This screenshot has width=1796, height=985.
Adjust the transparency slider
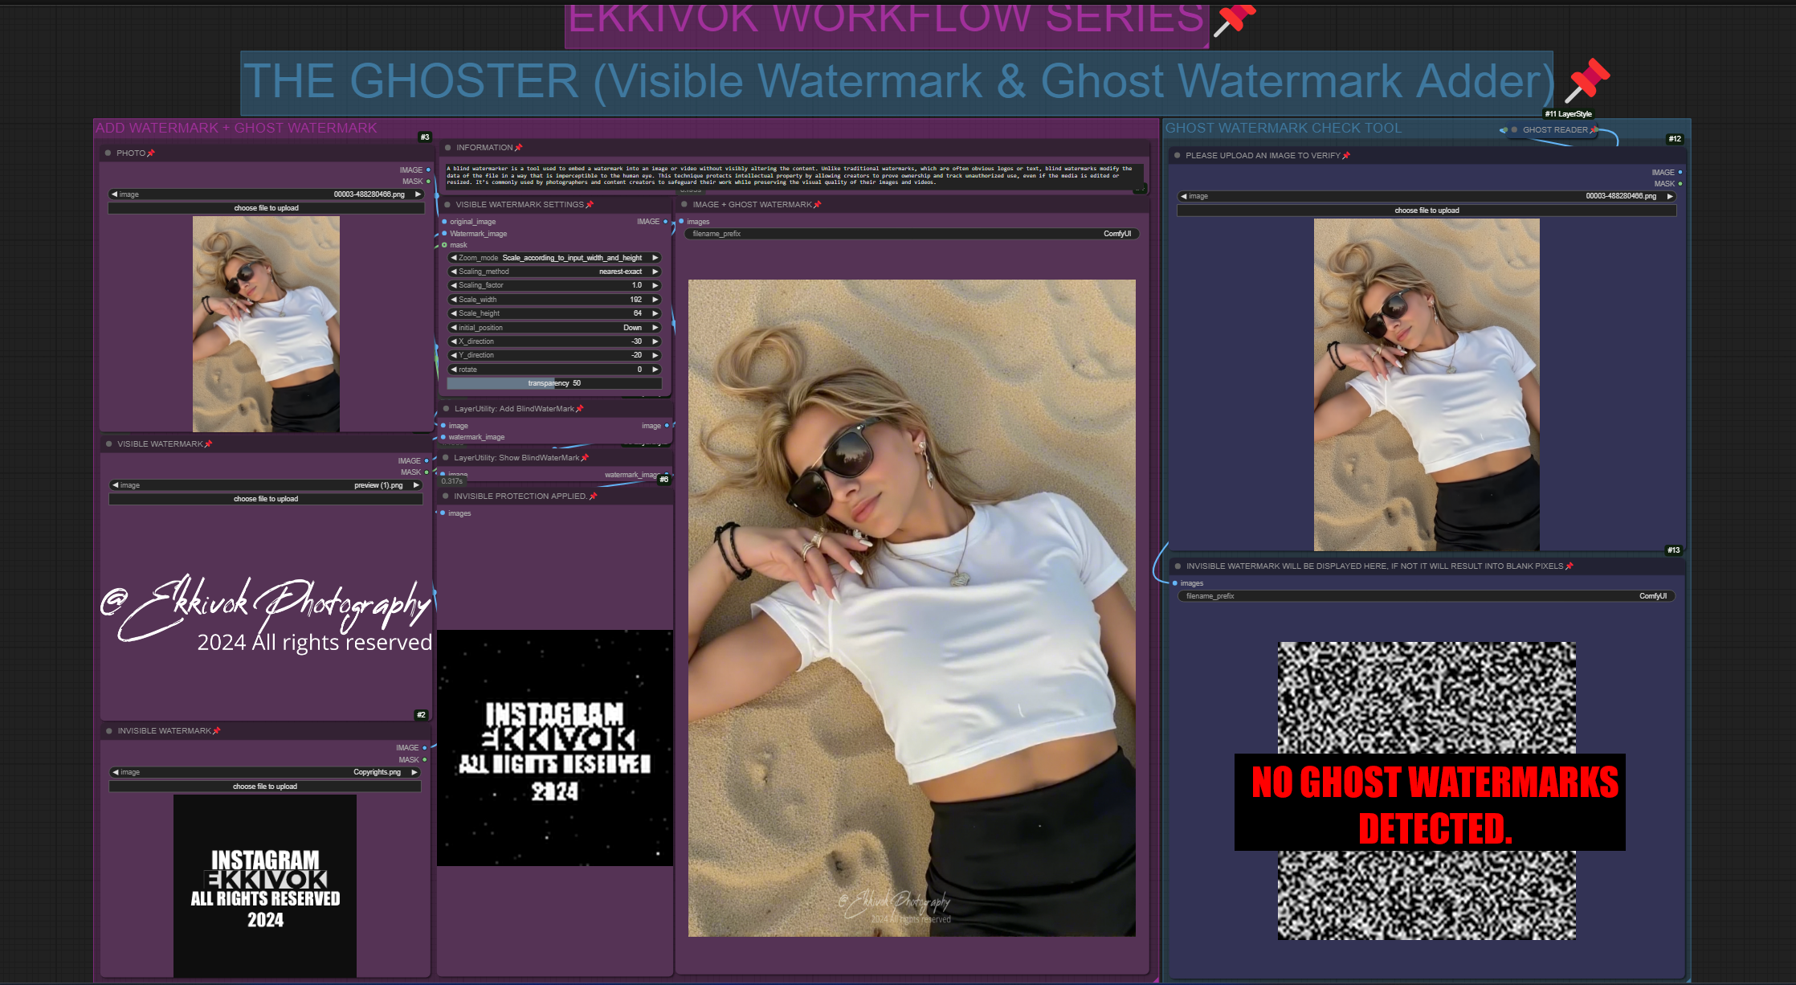[554, 383]
